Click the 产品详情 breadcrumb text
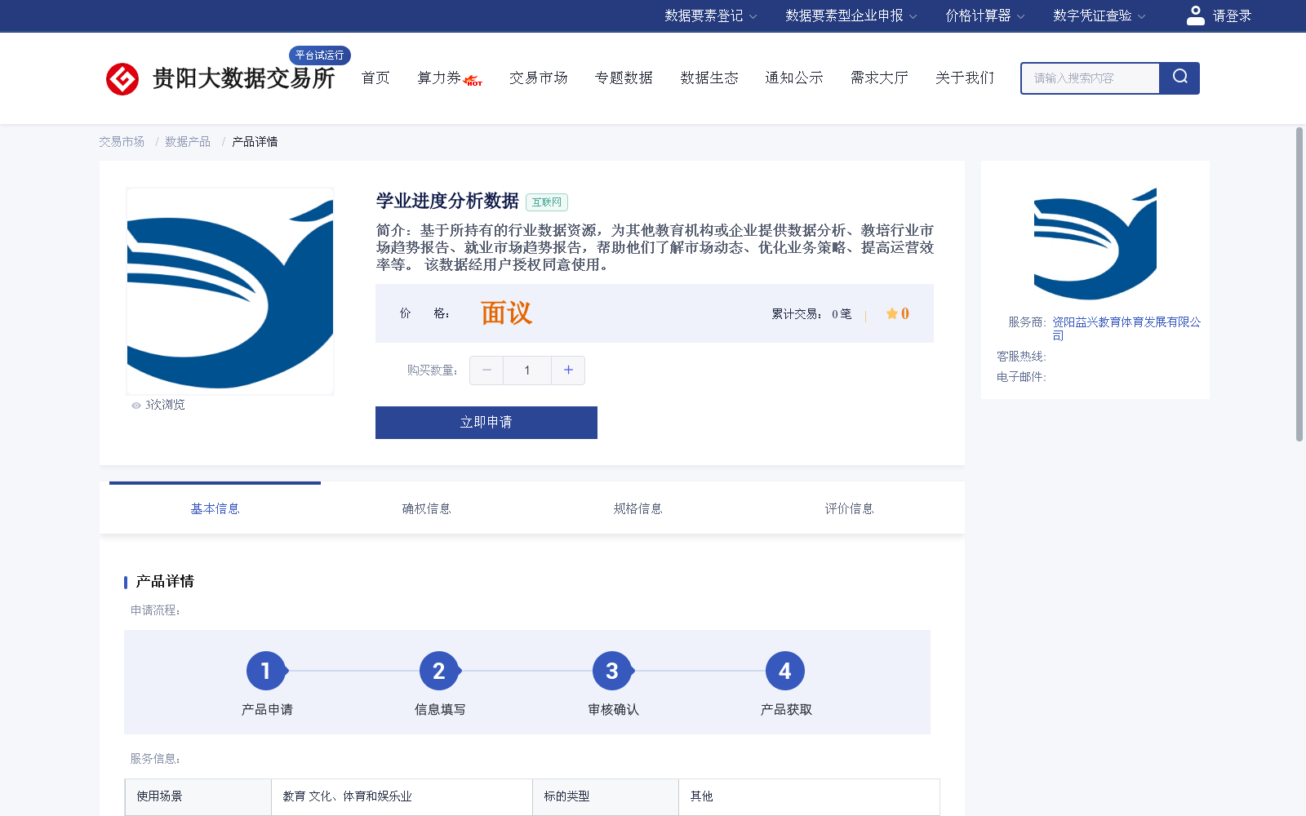The image size is (1306, 816). pyautogui.click(x=255, y=142)
